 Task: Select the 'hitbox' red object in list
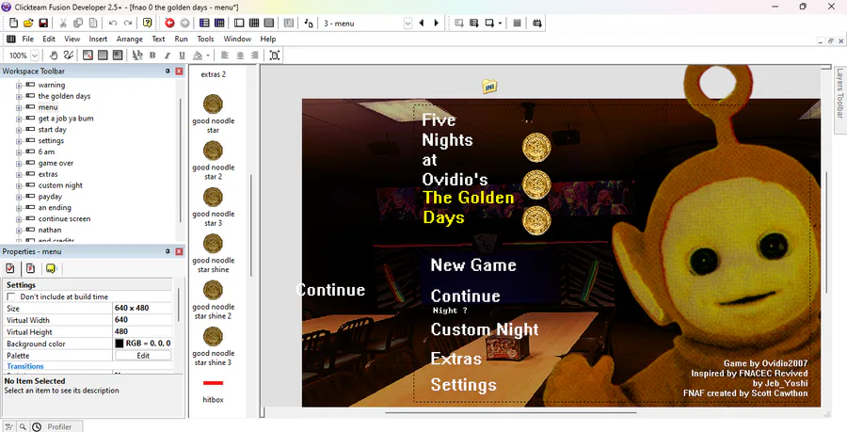click(213, 383)
